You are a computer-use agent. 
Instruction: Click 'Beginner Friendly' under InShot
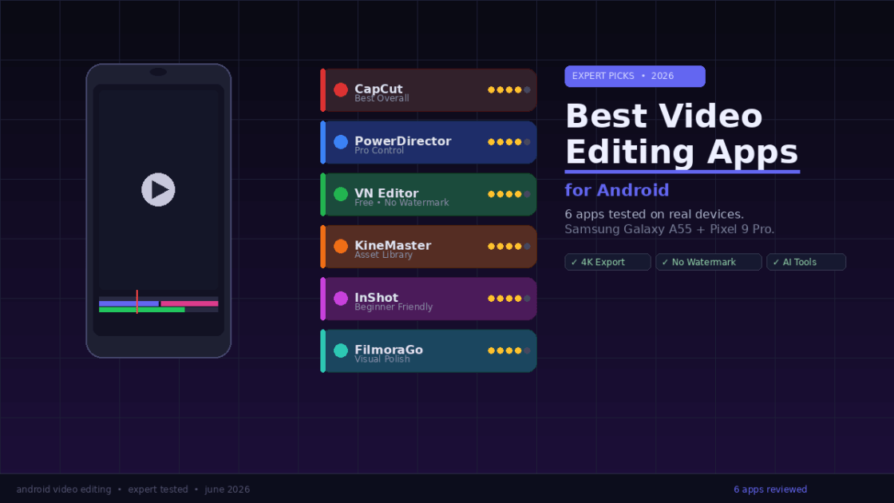point(394,307)
